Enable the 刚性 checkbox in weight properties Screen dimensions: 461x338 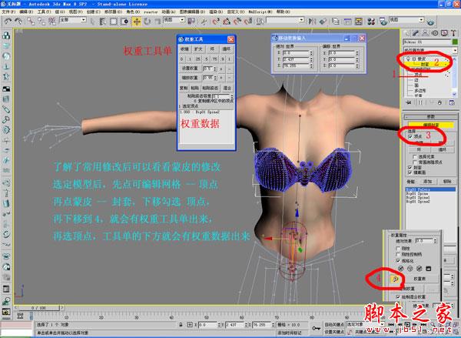pyautogui.click(x=398, y=249)
